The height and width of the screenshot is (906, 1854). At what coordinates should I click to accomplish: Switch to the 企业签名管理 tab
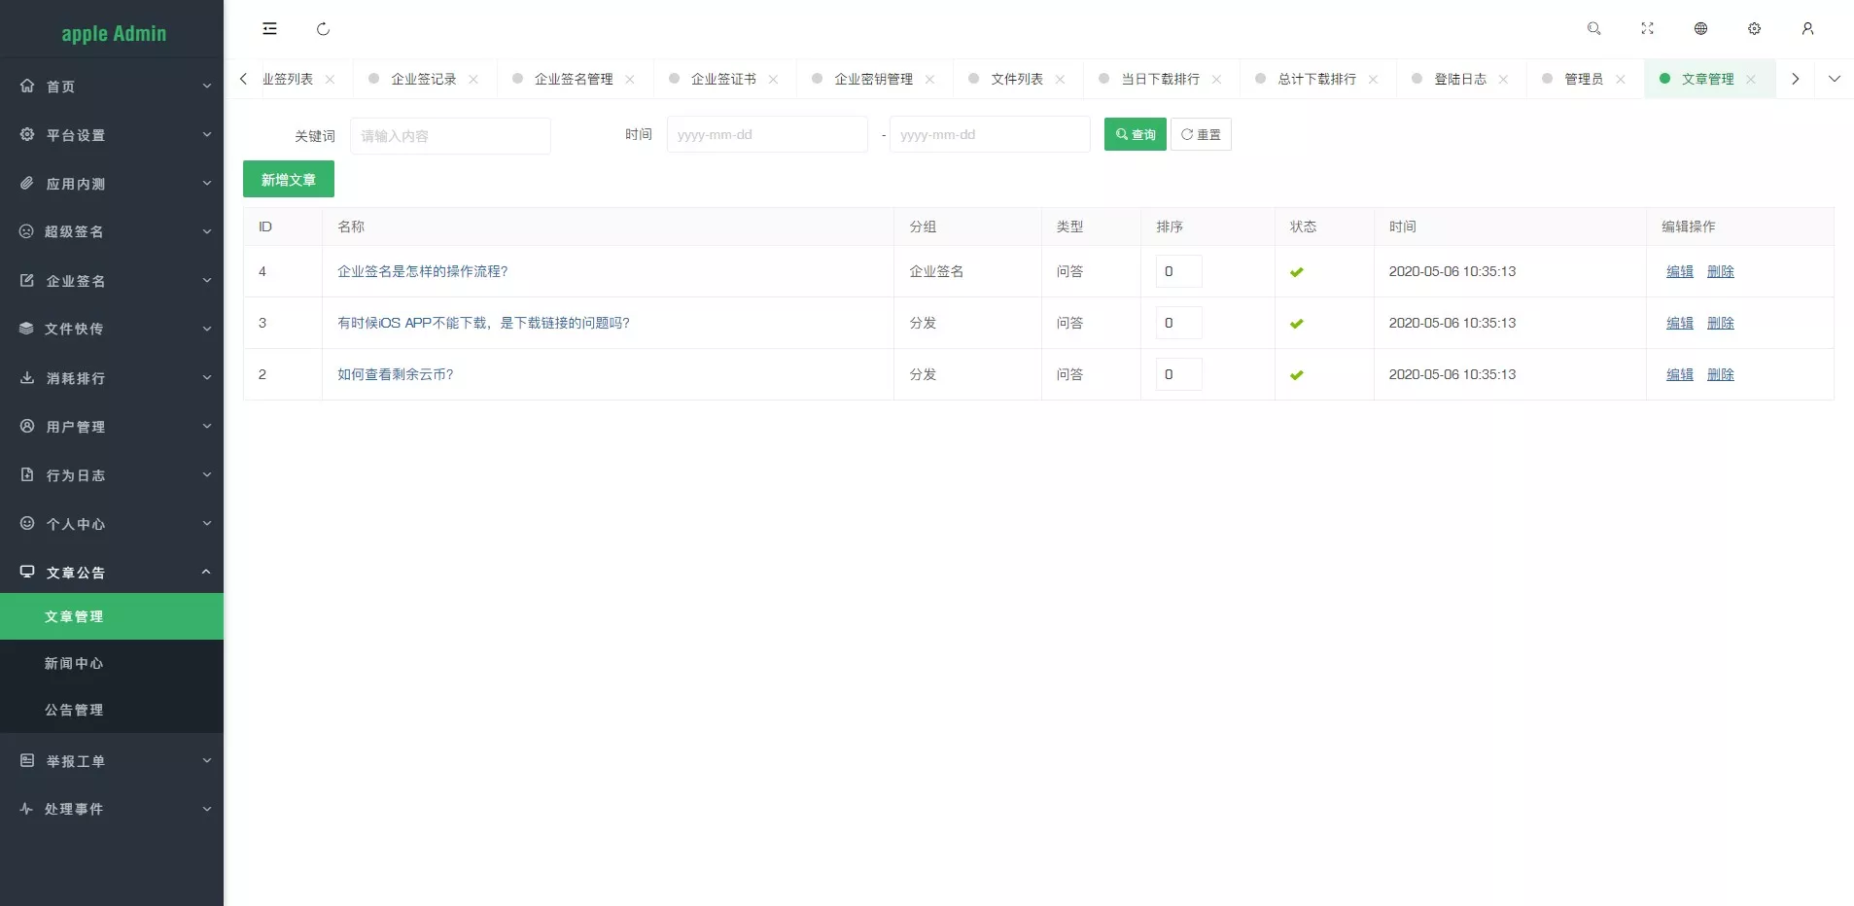pos(573,78)
